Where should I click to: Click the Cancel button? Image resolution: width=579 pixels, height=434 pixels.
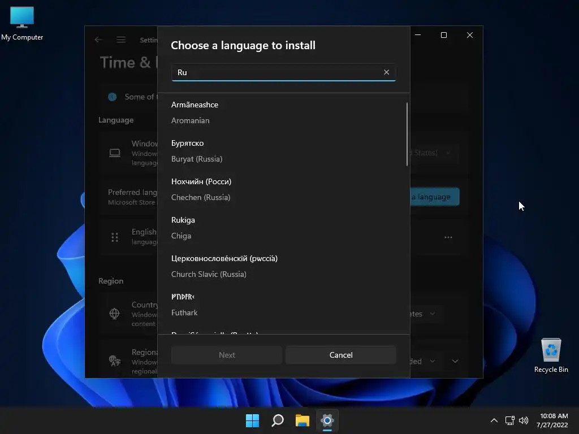(341, 355)
